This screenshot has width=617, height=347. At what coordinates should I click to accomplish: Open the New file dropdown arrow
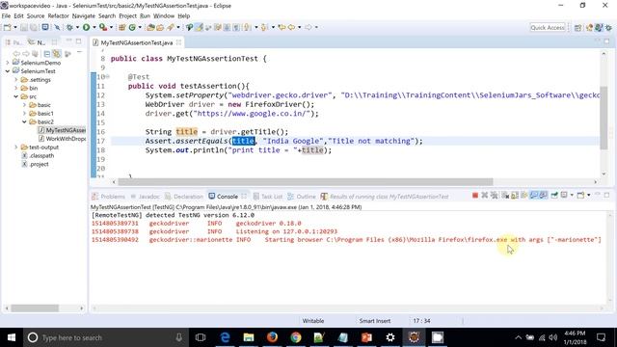[x=15, y=27]
